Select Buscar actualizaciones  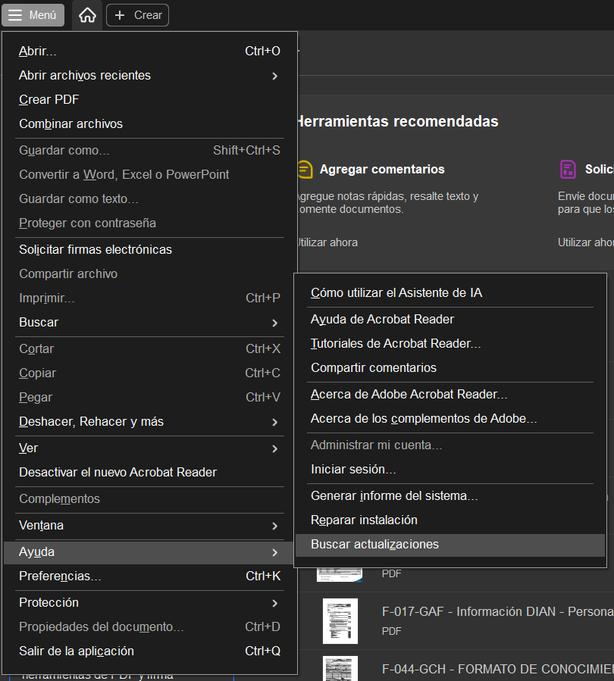pos(450,545)
